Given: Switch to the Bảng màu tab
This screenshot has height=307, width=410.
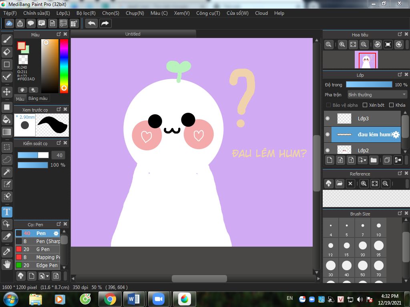Looking at the screenshot, I should [38, 98].
